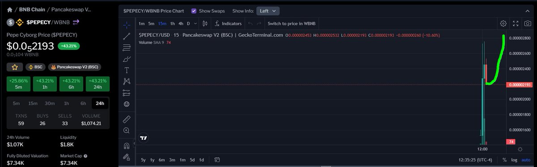Toggle stay in drawing mode lock
The width and height of the screenshot is (537, 167).
point(127,157)
